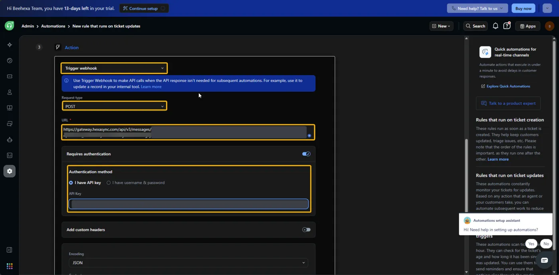Open the Dashboard gauge sidebar icon
The width and height of the screenshot is (559, 275).
pos(10,61)
